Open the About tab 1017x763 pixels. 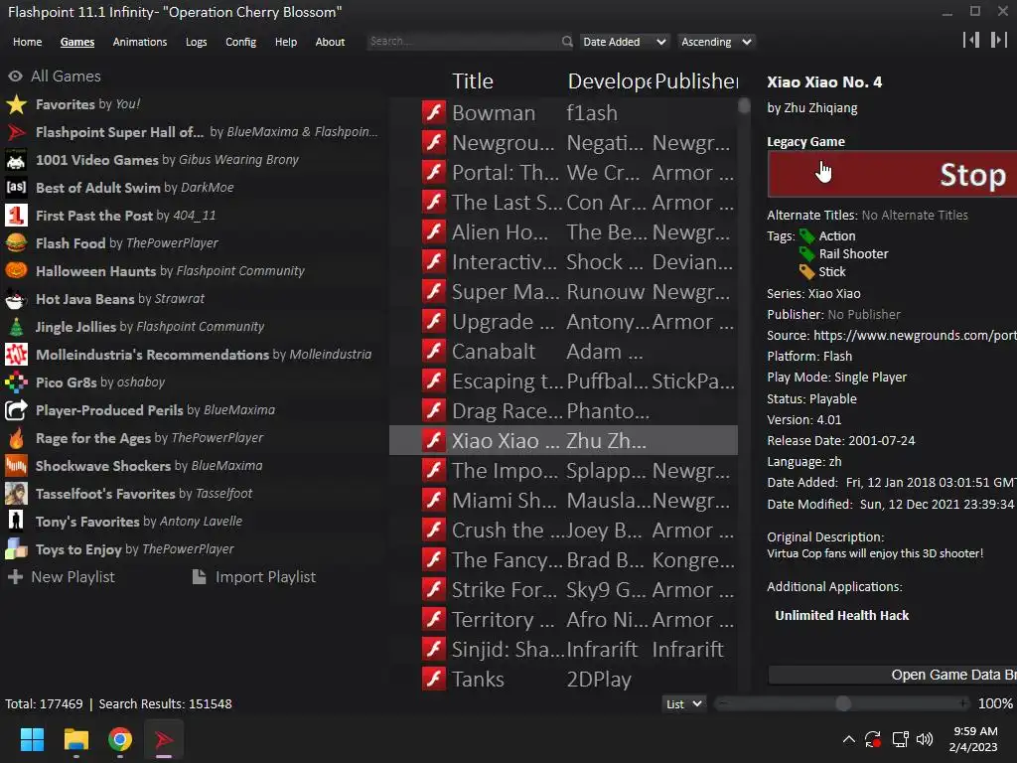coord(330,42)
